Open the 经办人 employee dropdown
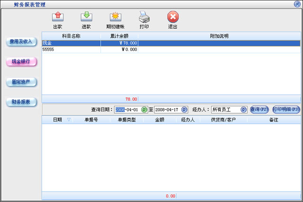The height and width of the screenshot is (202, 303). pyautogui.click(x=243, y=109)
